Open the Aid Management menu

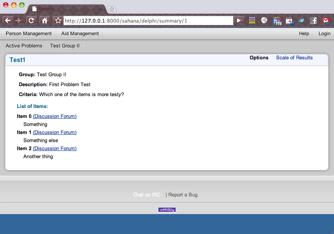click(80, 34)
